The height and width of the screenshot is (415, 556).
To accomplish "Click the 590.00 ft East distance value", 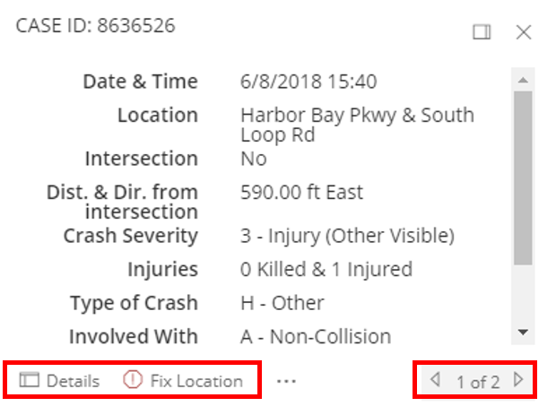I will tap(301, 193).
